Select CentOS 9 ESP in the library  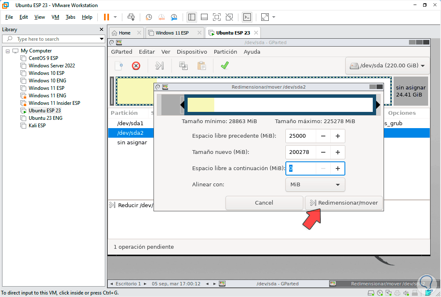coord(43,58)
